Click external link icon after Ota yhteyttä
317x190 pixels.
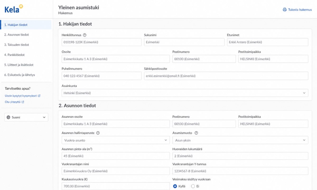pyautogui.click(x=23, y=102)
